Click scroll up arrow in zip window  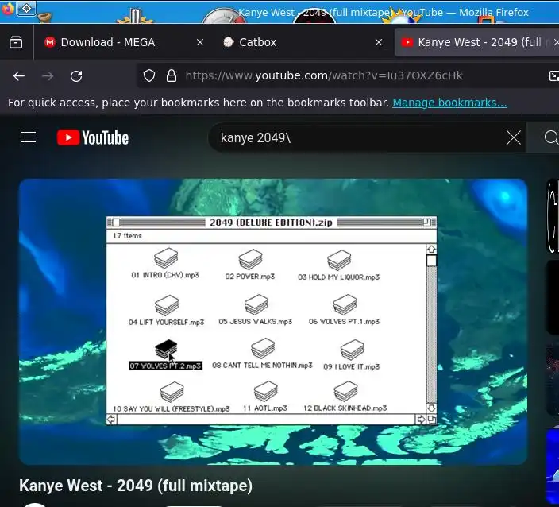[x=431, y=249]
